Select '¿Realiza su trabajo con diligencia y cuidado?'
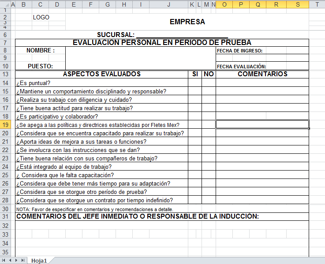Image resolution: width=325 pixels, height=264 pixels. click(x=101, y=100)
